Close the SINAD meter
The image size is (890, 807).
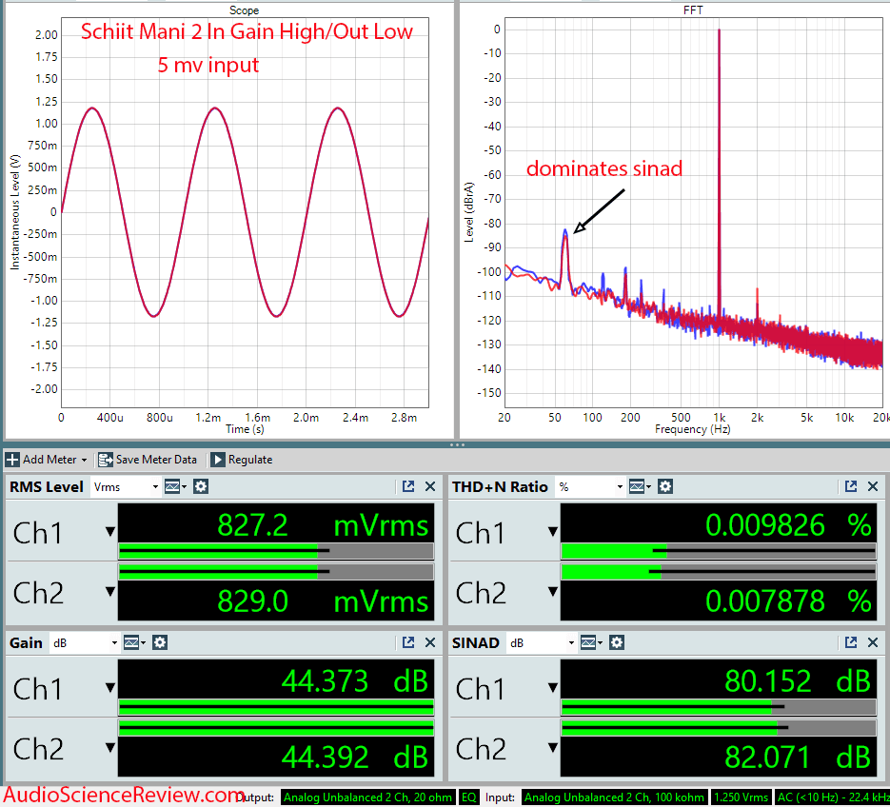click(x=873, y=642)
